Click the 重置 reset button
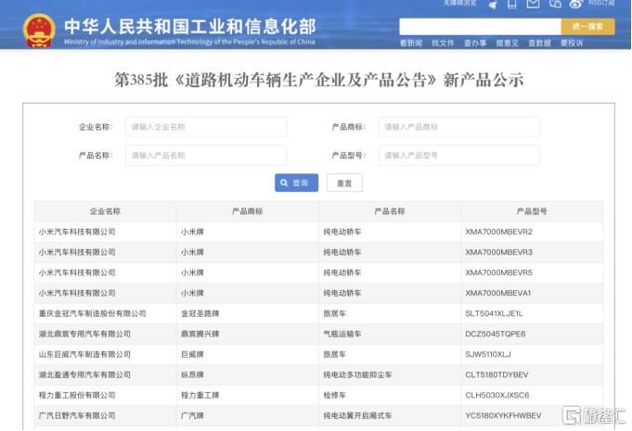Image resolution: width=632 pixels, height=431 pixels. pos(344,184)
